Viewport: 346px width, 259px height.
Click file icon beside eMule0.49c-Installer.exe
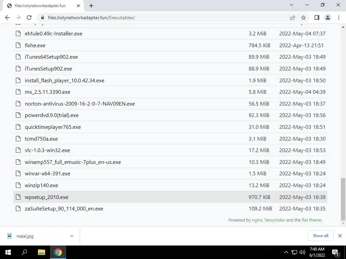tap(18, 34)
